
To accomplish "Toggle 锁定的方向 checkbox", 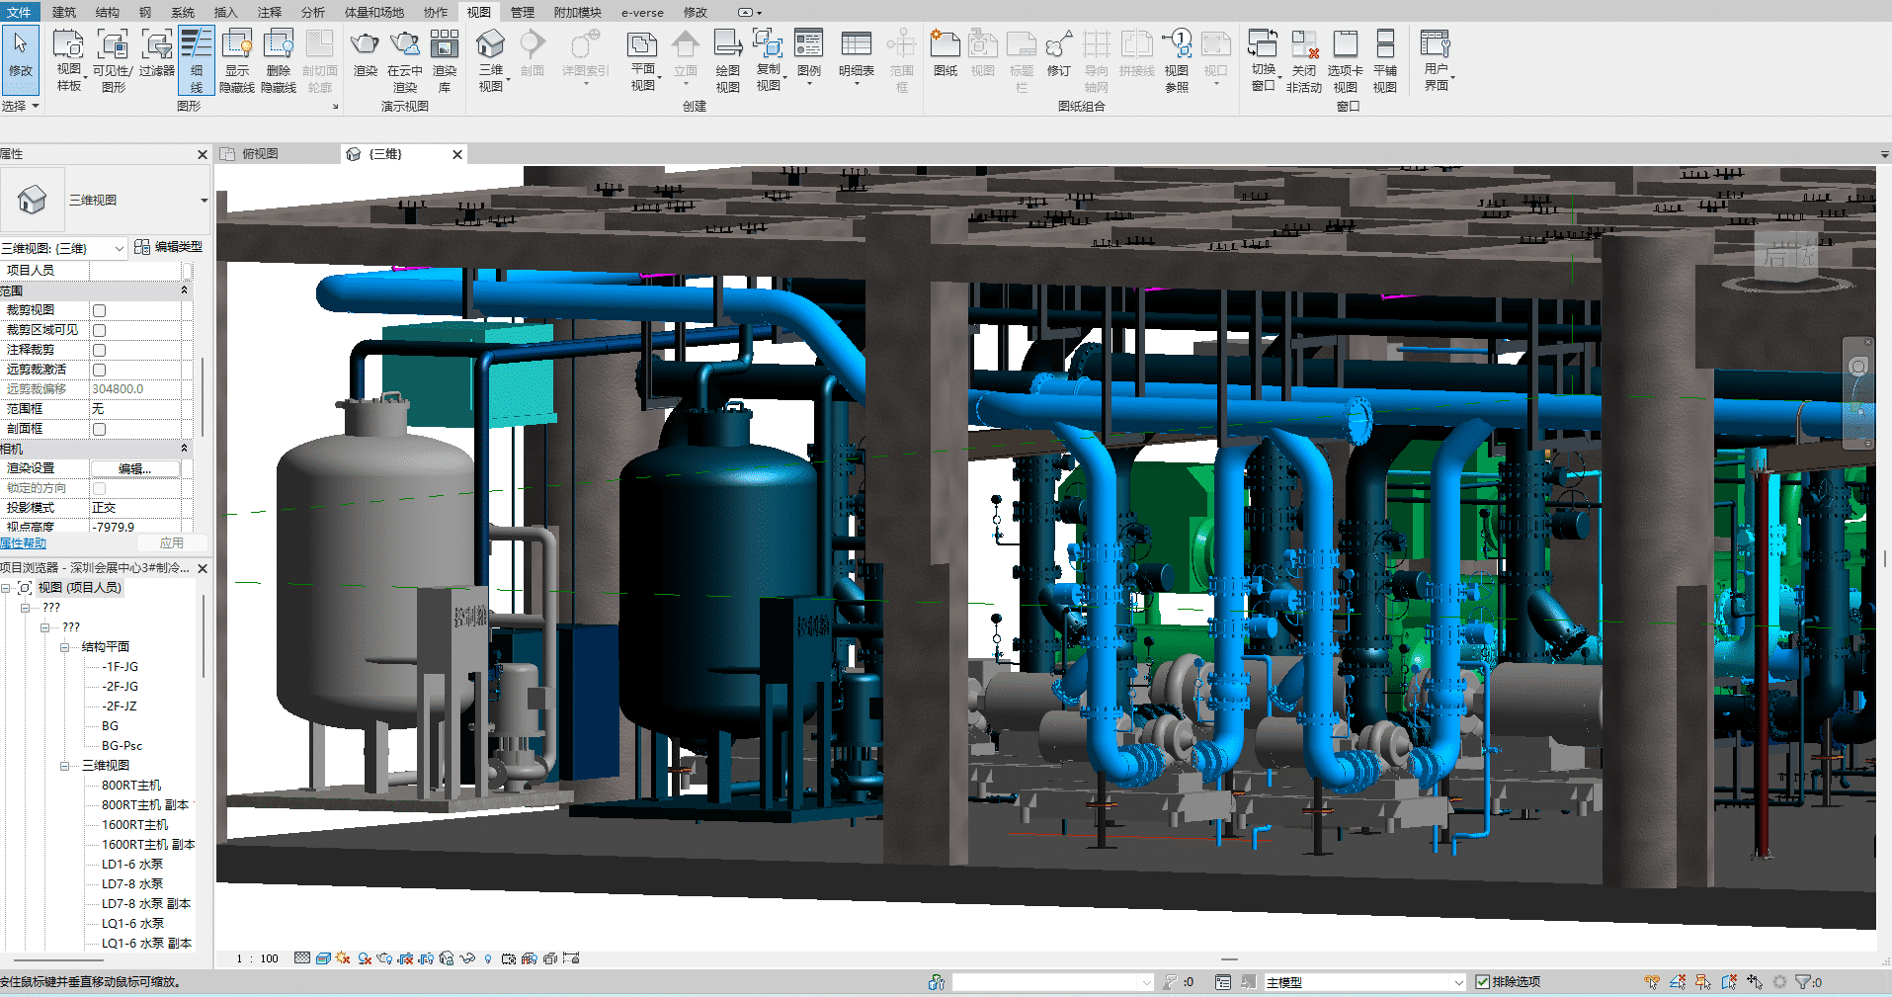I will [99, 488].
